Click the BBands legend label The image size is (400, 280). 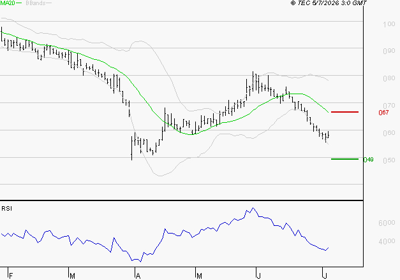click(35, 3)
